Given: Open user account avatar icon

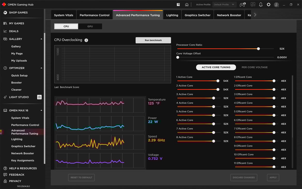Looking at the screenshot, I should (276, 5).
